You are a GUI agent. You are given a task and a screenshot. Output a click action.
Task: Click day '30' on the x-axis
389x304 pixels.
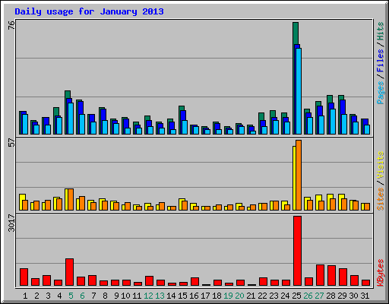coord(353,296)
